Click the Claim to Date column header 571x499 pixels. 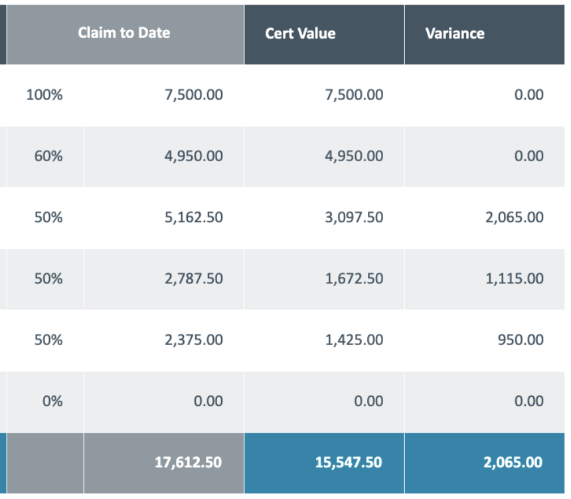124,33
